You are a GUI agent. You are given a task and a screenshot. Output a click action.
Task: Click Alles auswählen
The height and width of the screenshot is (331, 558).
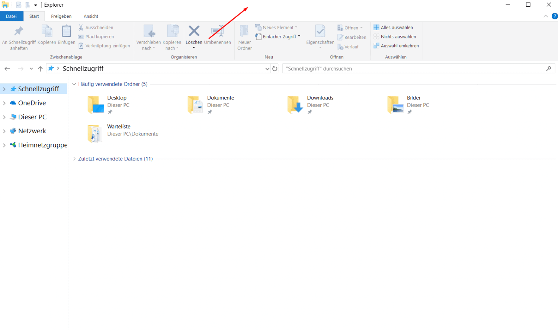point(393,28)
